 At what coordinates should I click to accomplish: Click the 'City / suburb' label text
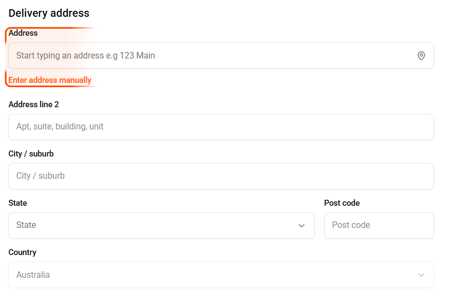tap(31, 154)
